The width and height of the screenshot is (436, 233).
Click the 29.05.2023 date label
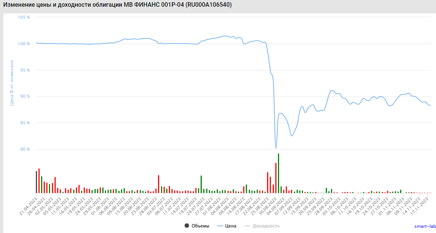pyautogui.click(x=93, y=205)
